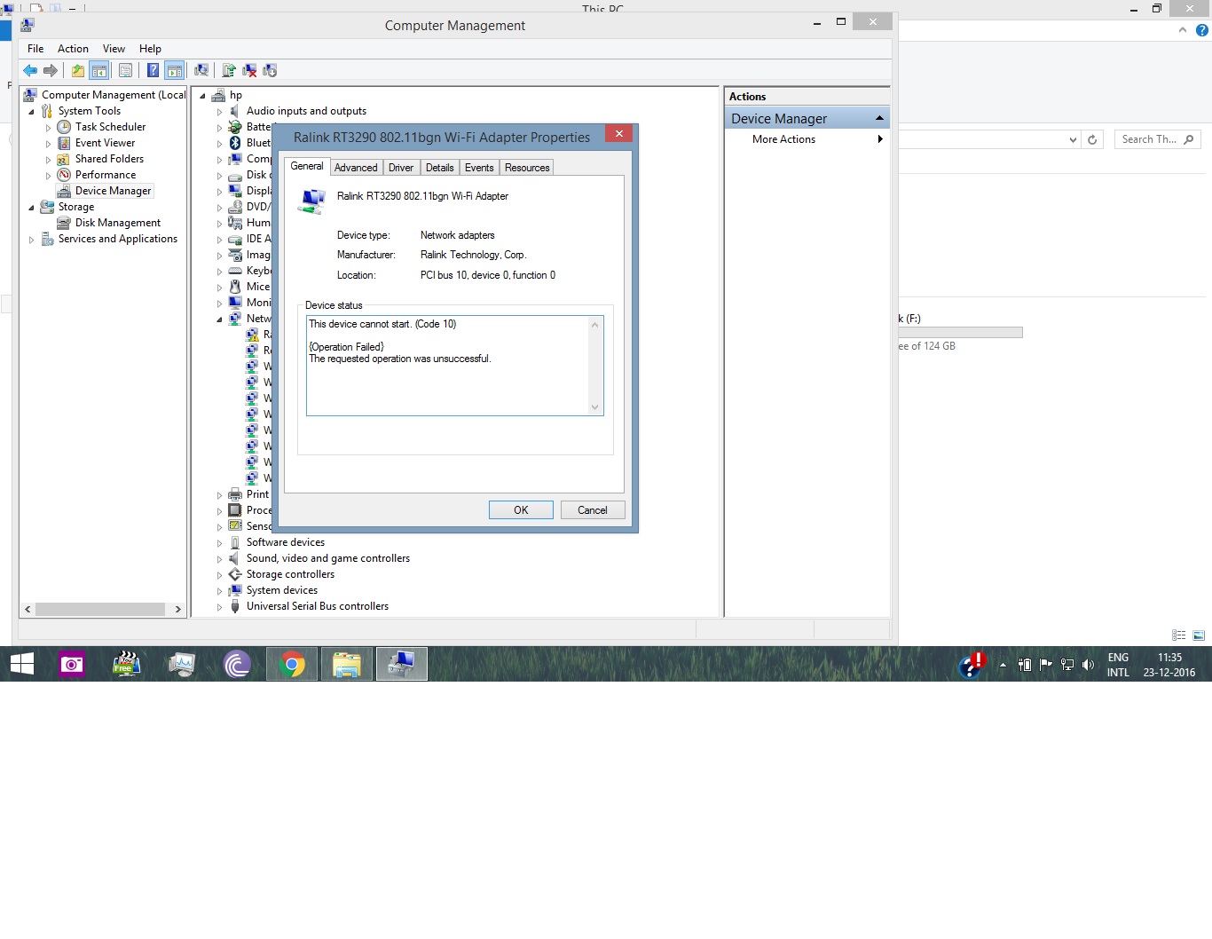Click the OK button in Properties dialog

coord(521,510)
